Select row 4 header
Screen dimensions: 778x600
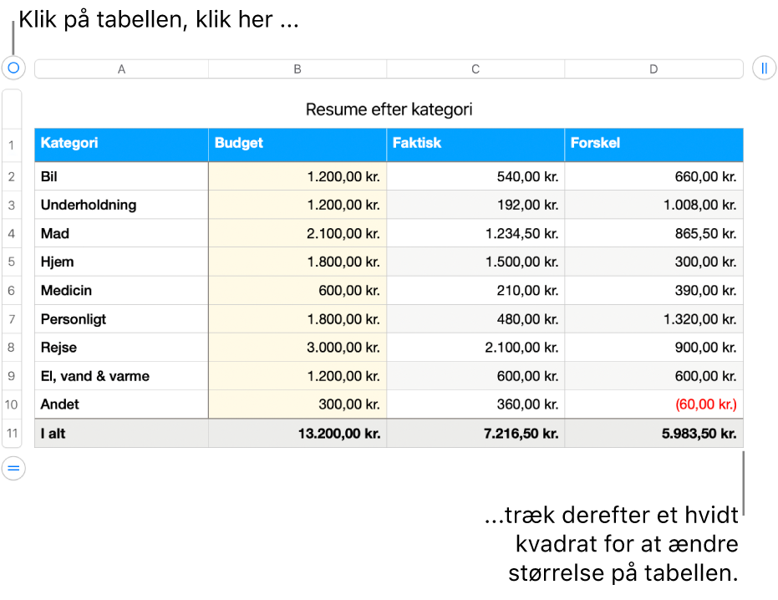pos(12,233)
